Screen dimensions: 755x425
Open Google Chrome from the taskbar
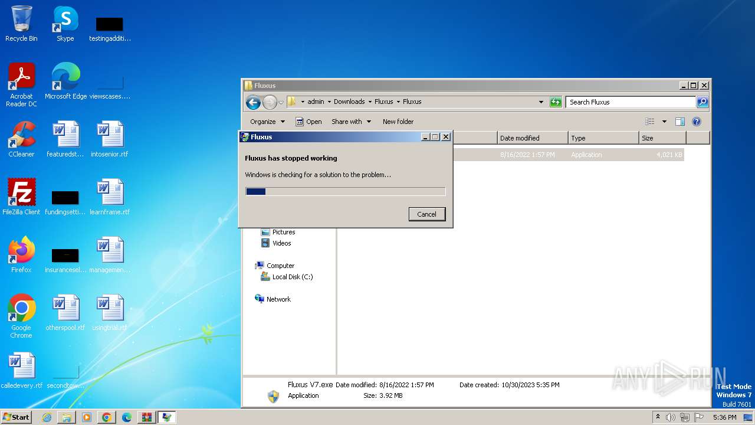(x=107, y=417)
